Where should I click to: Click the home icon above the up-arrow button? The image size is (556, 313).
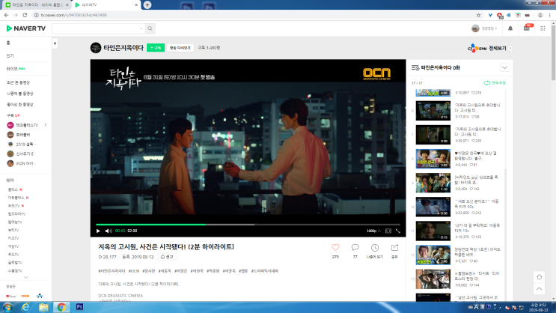point(539,277)
